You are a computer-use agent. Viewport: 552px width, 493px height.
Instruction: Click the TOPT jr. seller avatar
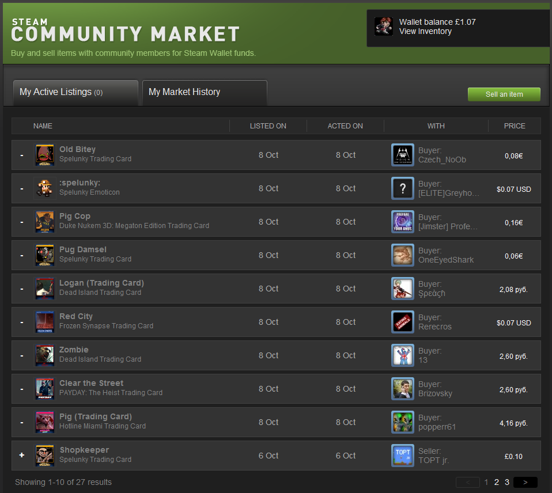click(x=402, y=456)
